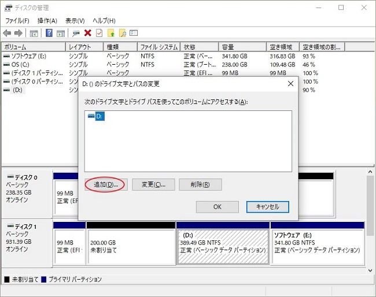376x297 pixels.
Task: Open the 操作(A) menu
Action: [x=47, y=21]
